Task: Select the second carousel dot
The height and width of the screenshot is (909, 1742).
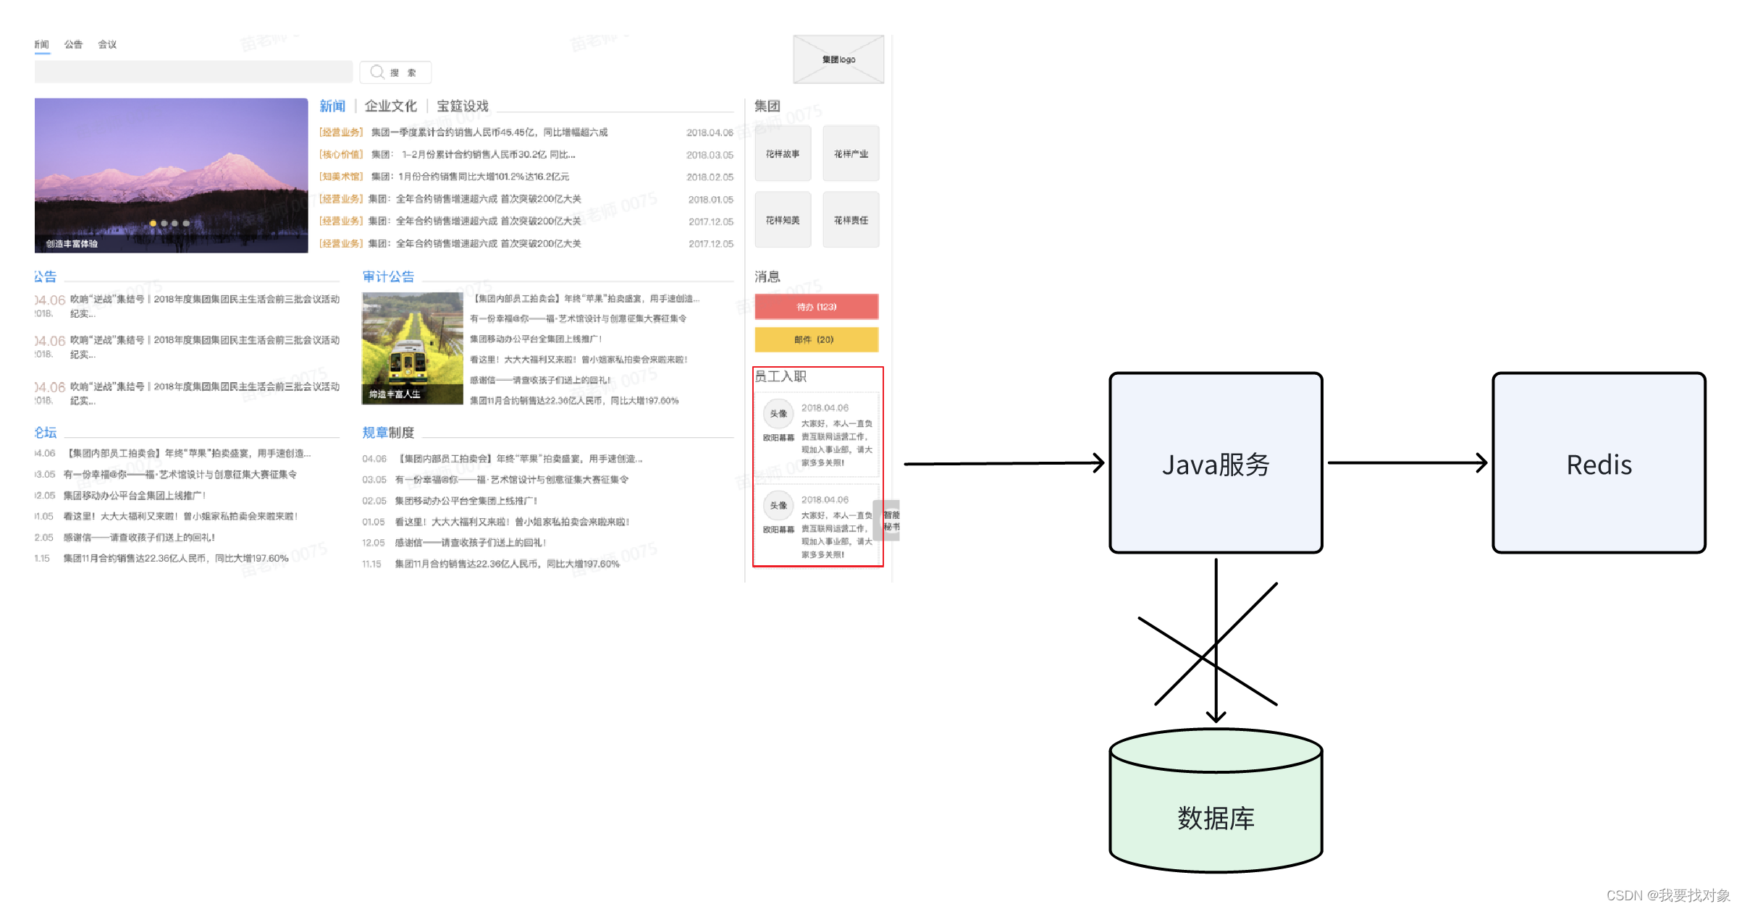Action: [x=164, y=224]
